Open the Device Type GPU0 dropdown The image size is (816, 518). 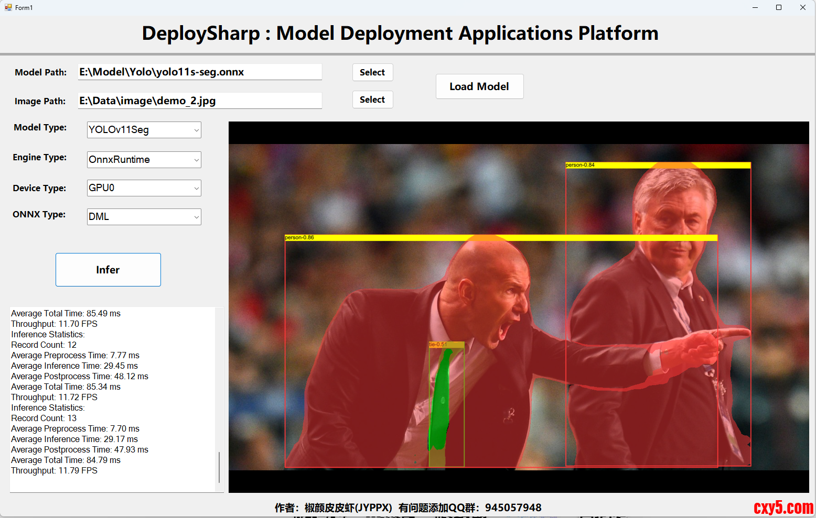[x=144, y=188]
